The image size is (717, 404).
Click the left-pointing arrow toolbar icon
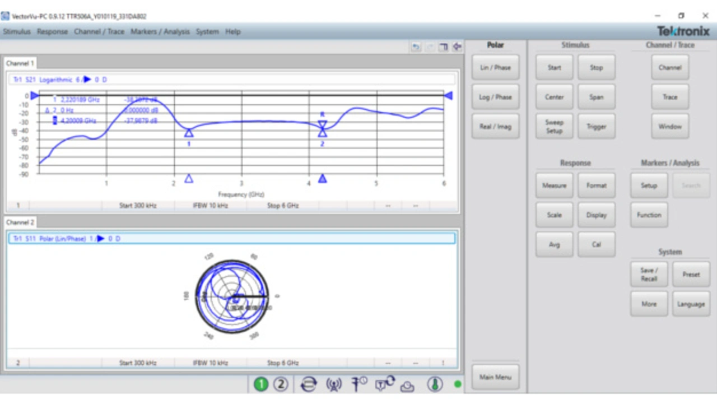(x=457, y=47)
